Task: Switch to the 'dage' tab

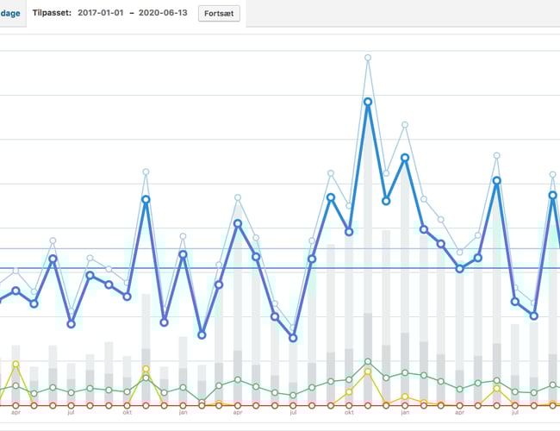Action: [10, 13]
